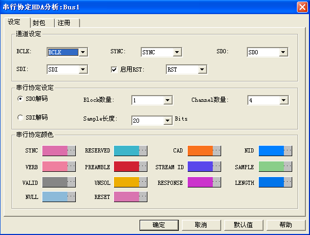Select the SDI解码 radio button

pyautogui.click(x=20, y=118)
